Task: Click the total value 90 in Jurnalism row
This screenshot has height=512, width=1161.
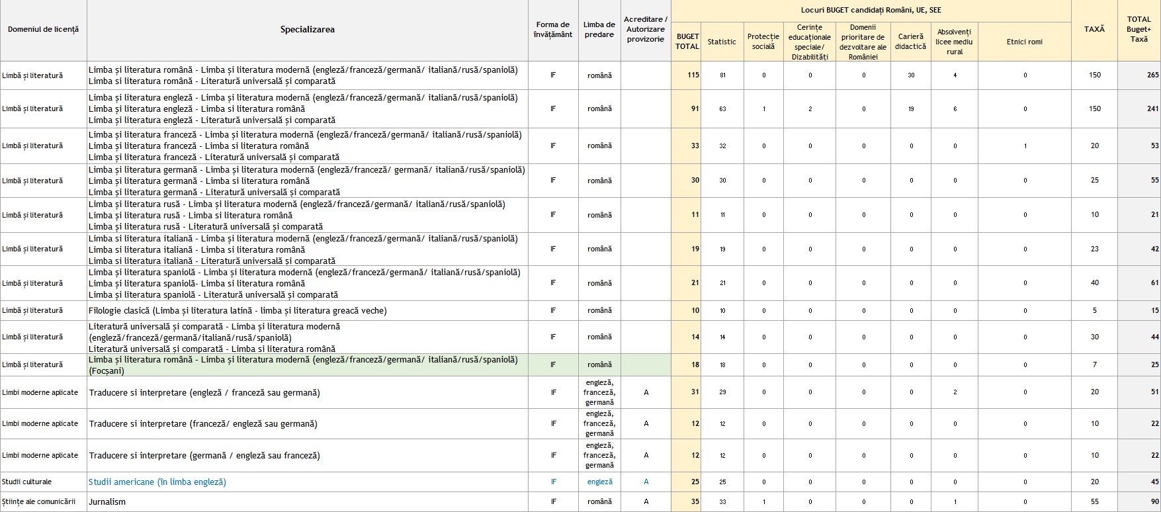Action: pyautogui.click(x=1139, y=502)
